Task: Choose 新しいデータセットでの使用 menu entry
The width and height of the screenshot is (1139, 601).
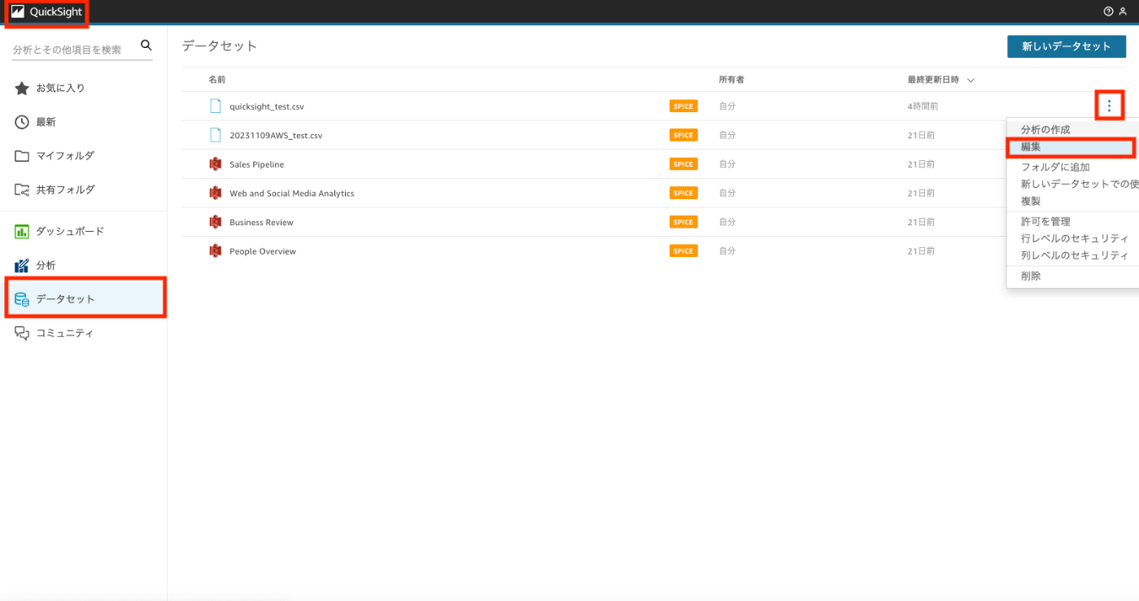Action: 1080,184
